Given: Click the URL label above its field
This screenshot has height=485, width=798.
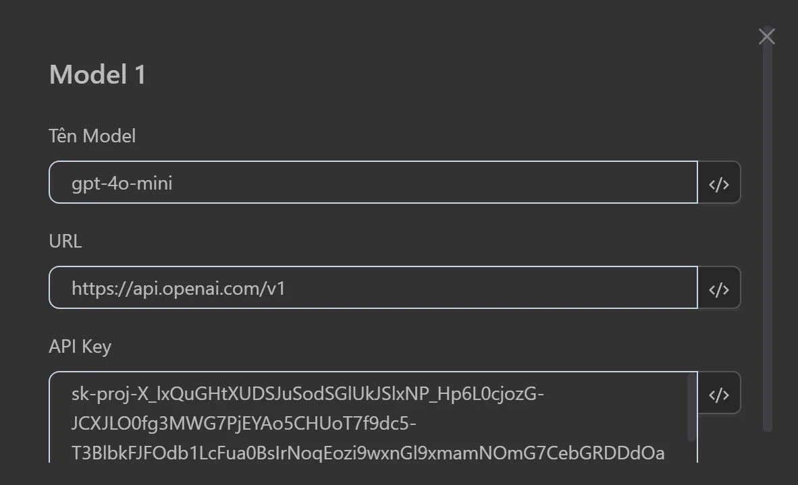Looking at the screenshot, I should point(65,241).
